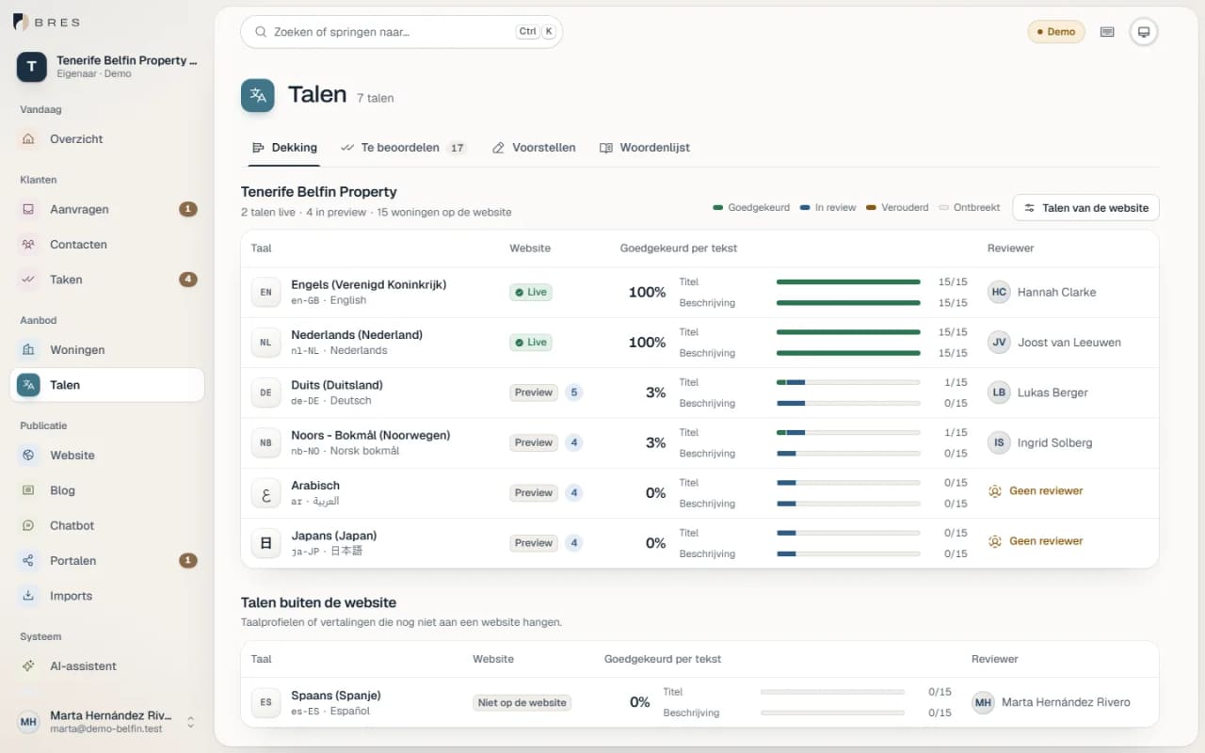Click Engels Titel progress bar
Screen dimensions: 1205x753
point(848,282)
